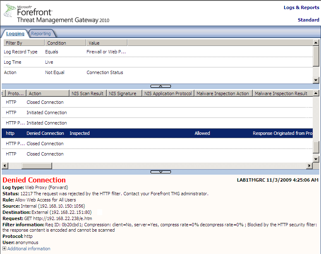Click the horizontal scroll right arrow
This screenshot has height=254, width=321.
309,165
